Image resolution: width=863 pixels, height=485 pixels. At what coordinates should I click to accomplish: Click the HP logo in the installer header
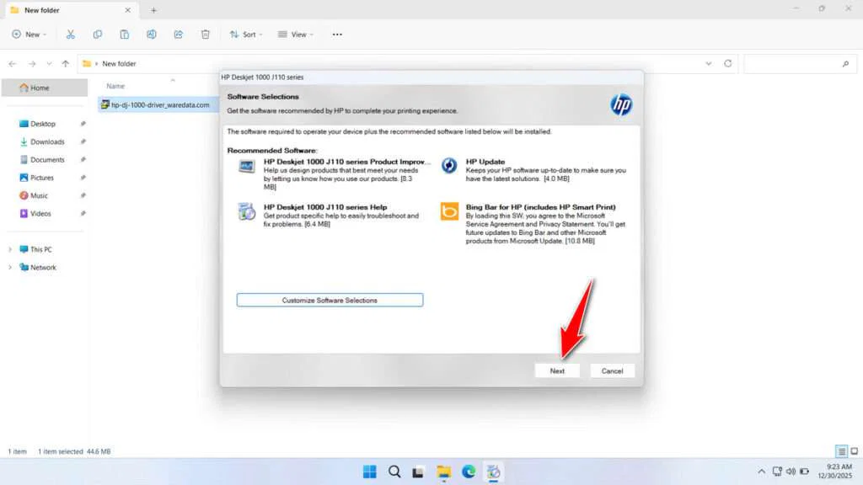click(x=620, y=103)
